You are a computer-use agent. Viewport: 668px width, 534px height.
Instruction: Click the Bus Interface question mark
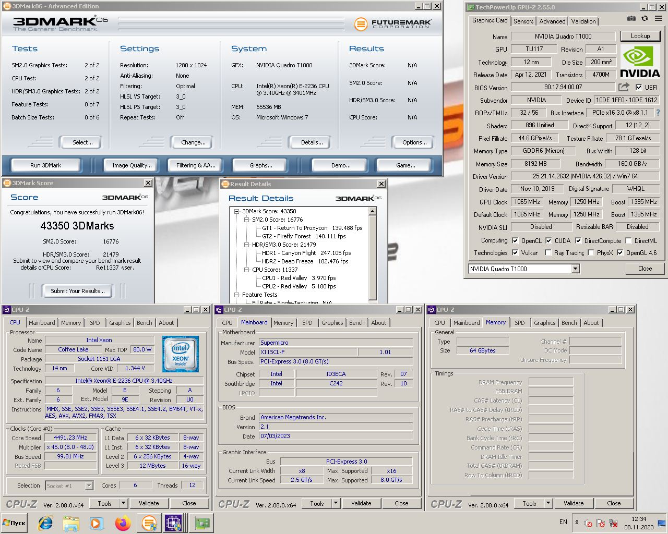(x=658, y=113)
